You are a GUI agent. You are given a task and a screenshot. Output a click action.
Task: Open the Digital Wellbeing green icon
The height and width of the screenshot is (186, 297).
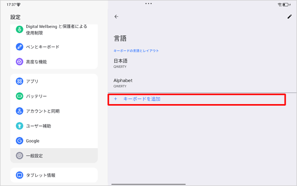pos(19,30)
